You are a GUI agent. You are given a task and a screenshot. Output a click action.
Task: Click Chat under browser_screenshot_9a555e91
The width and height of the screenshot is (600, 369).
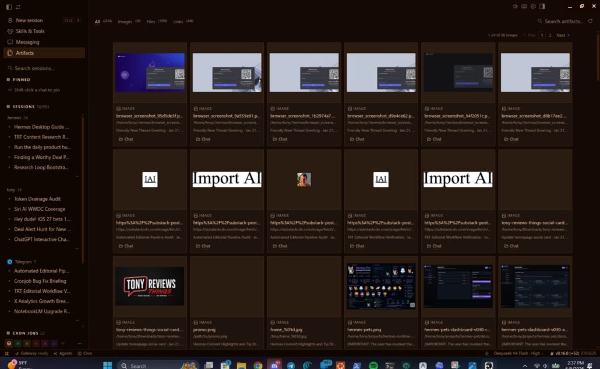(x=203, y=139)
